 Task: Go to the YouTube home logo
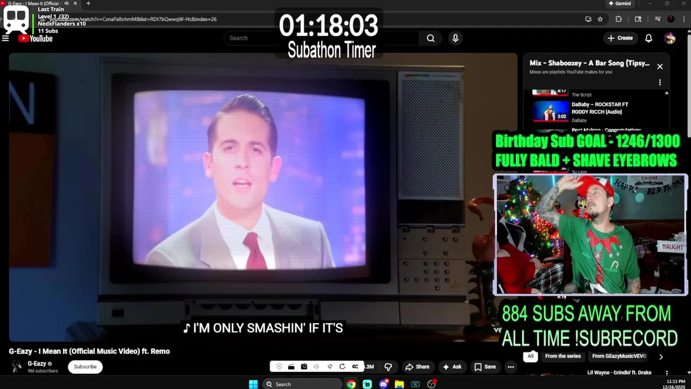(35, 38)
